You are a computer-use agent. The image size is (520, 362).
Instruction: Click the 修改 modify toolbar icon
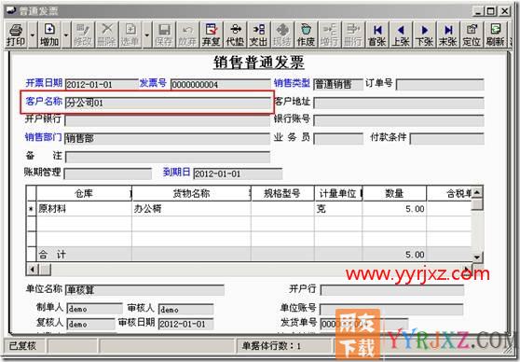coord(82,35)
